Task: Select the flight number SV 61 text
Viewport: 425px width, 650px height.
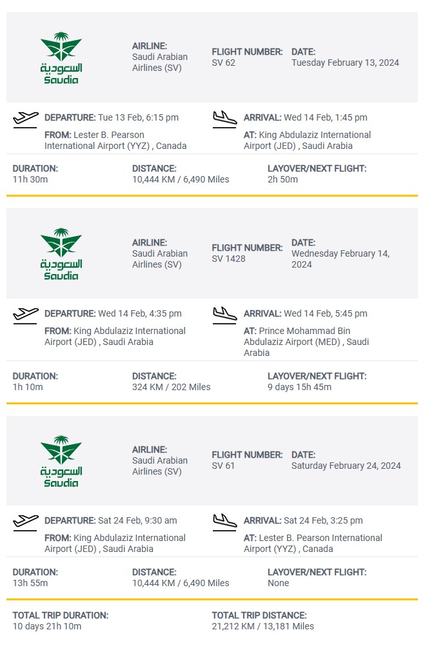Action: pos(223,466)
